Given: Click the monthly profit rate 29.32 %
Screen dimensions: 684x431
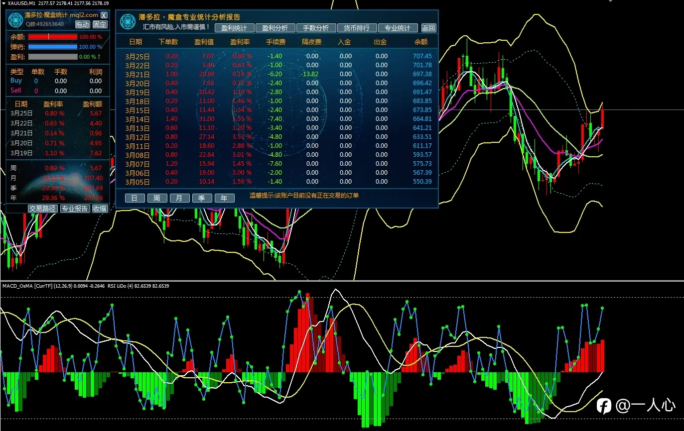Looking at the screenshot, I should point(54,178).
